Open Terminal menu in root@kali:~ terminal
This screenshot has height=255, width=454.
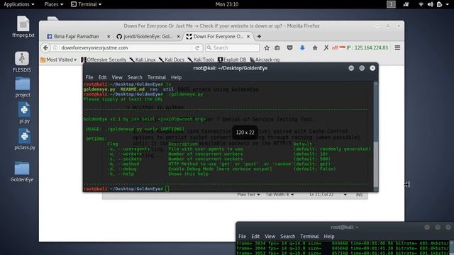point(309,236)
